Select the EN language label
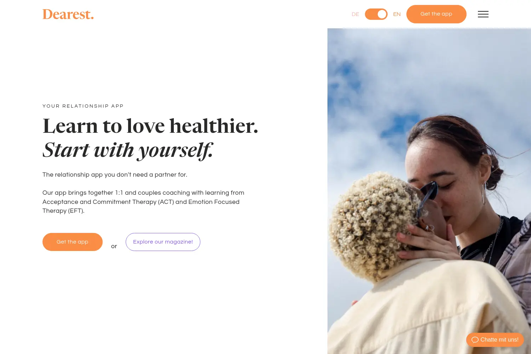The height and width of the screenshot is (354, 531). [397, 14]
